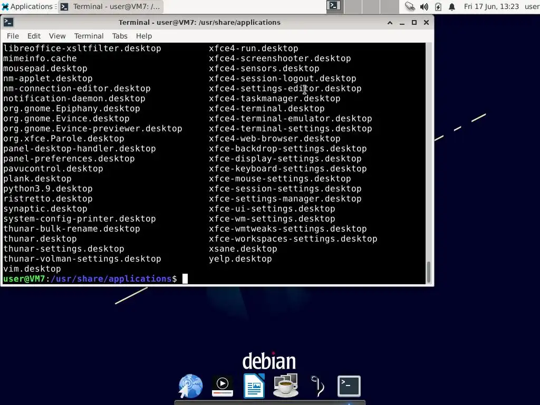This screenshot has height=405, width=540.
Task: Switch to first workspace with terminal thumbnail
Action: [x=333, y=6]
